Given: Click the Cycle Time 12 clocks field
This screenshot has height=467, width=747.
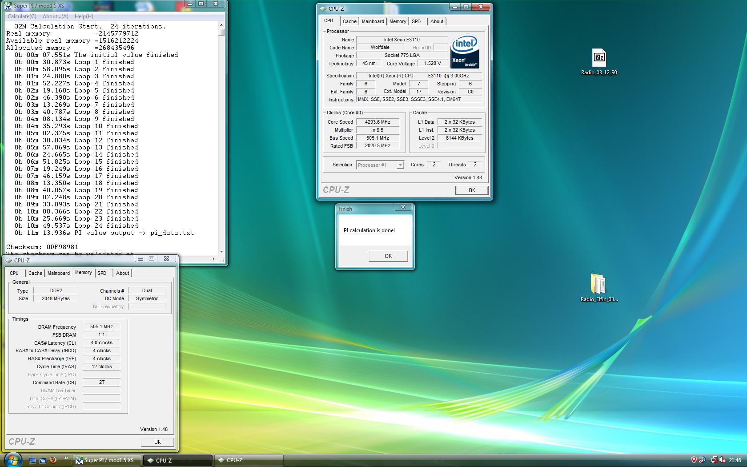Looking at the screenshot, I should tap(101, 366).
